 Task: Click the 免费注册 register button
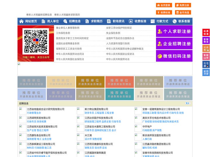pyautogui.click(x=183, y=5)
